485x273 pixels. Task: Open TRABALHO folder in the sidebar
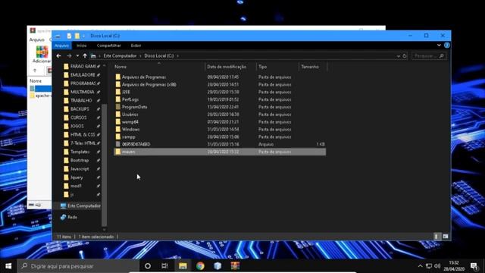[x=81, y=100]
